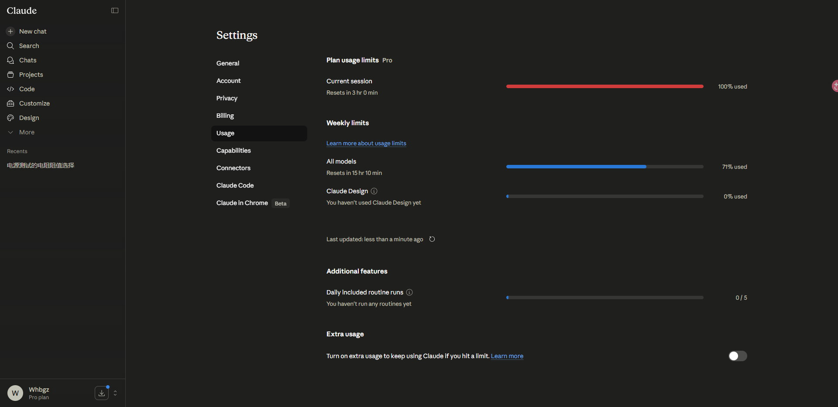Click the Claude logo in the sidebar
838x407 pixels.
point(22,10)
